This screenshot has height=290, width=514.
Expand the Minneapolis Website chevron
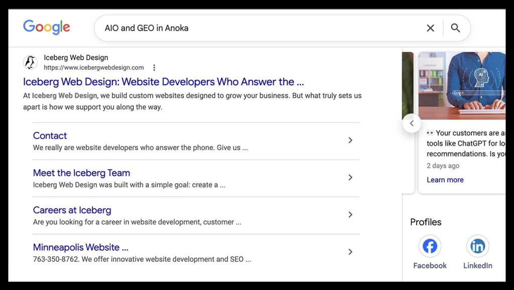click(350, 252)
